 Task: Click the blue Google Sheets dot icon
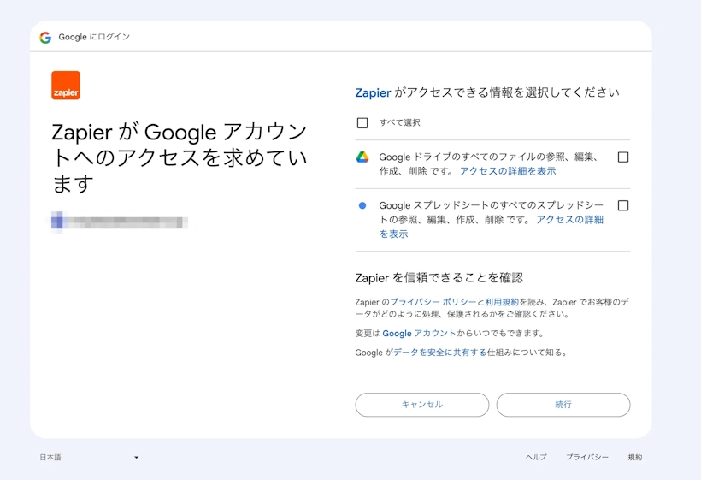tap(362, 205)
